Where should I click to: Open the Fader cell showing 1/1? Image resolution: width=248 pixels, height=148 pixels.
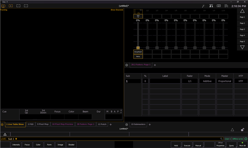(189, 81)
